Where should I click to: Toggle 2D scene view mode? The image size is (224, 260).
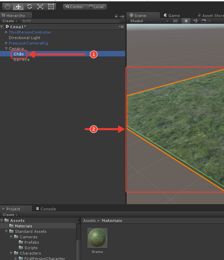point(175,21)
